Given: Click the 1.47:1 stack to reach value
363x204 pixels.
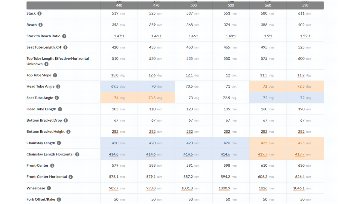Looking at the screenshot, I should (x=119, y=36).
